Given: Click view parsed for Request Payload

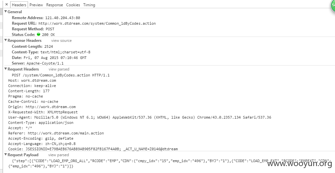Looking at the screenshot, I should tap(59, 155).
